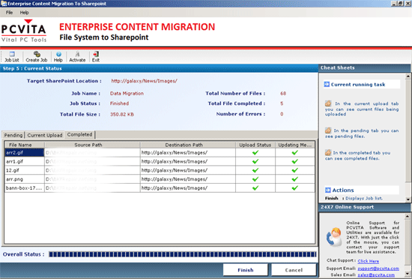The width and height of the screenshot is (412, 279).
Task: Open Help from the toolbar
Action: (58, 57)
